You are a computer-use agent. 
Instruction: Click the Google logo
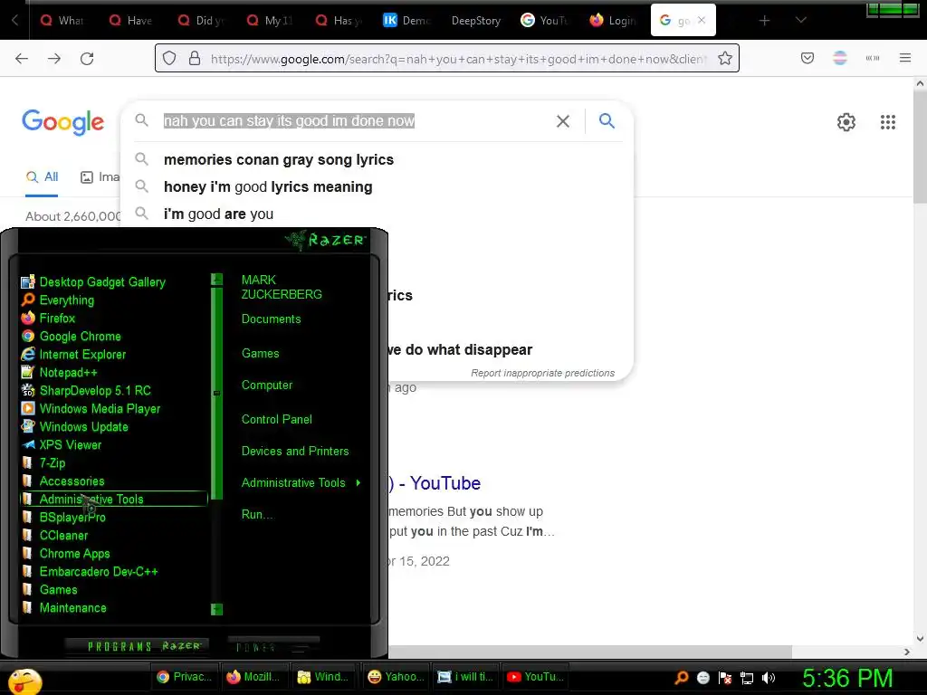(x=62, y=122)
